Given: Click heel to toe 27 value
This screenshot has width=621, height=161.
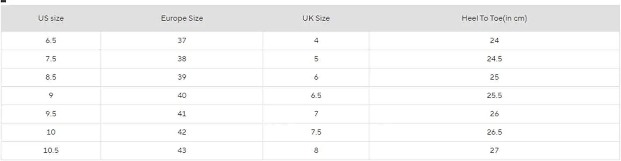Looking at the screenshot, I should pyautogui.click(x=494, y=151).
